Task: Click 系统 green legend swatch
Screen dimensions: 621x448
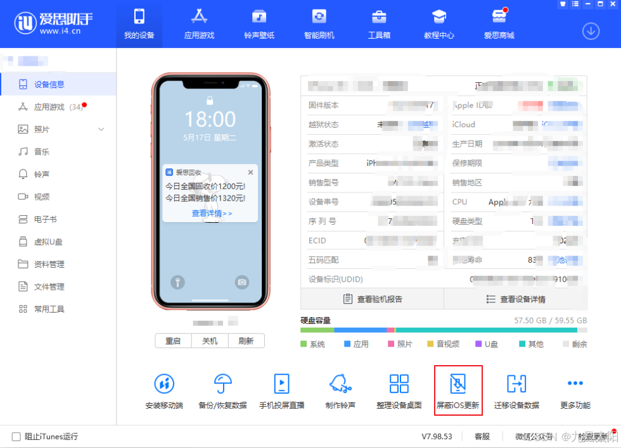Action: tap(304, 344)
